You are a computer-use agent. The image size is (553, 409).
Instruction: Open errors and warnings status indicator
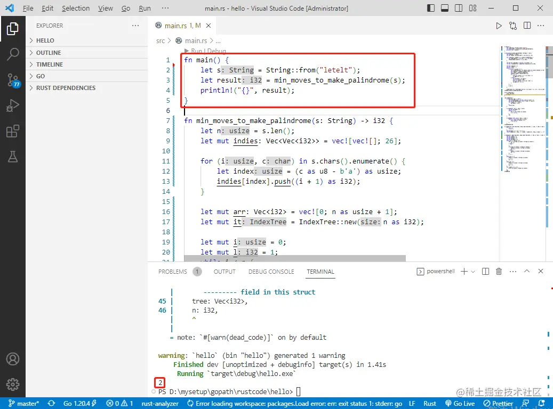pos(120,403)
